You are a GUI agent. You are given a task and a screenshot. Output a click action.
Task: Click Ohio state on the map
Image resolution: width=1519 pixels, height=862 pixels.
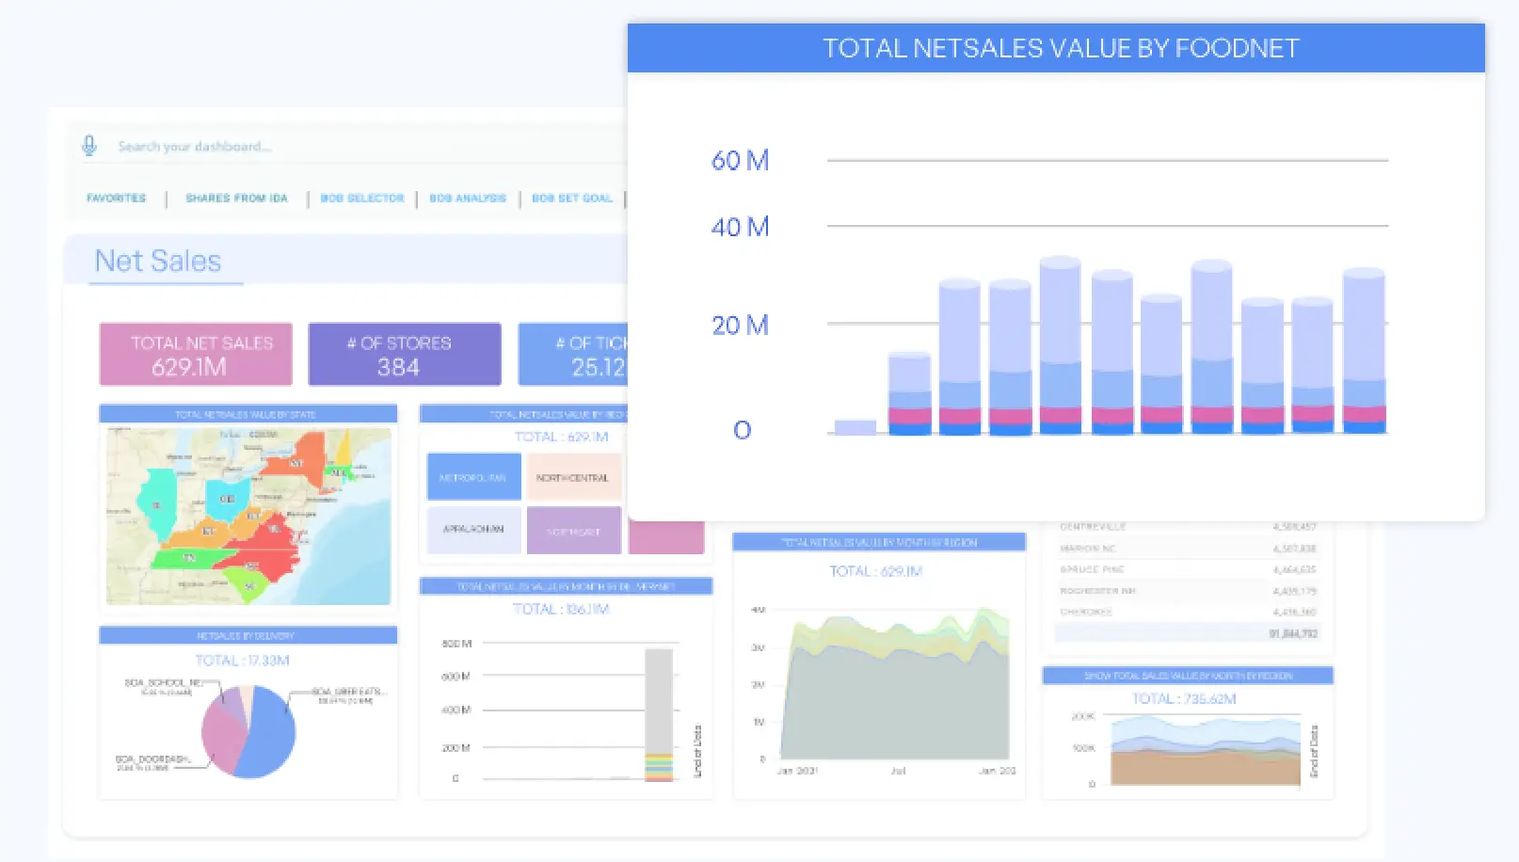click(228, 499)
